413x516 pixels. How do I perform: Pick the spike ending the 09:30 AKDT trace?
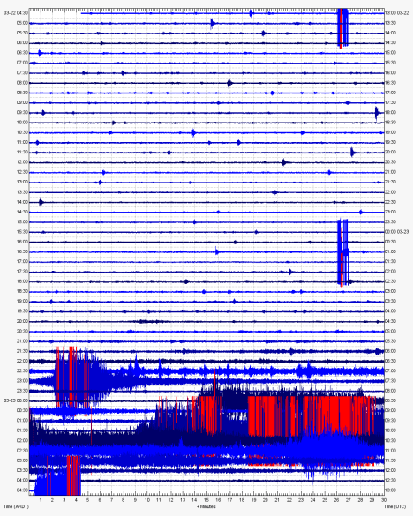[x=377, y=113]
